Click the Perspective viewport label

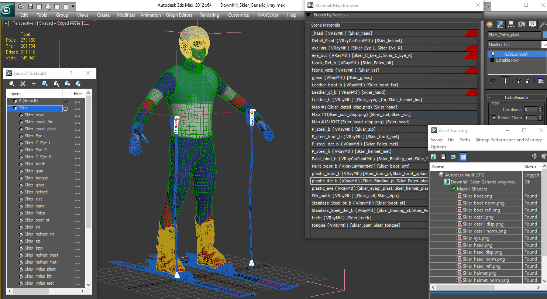23,23
